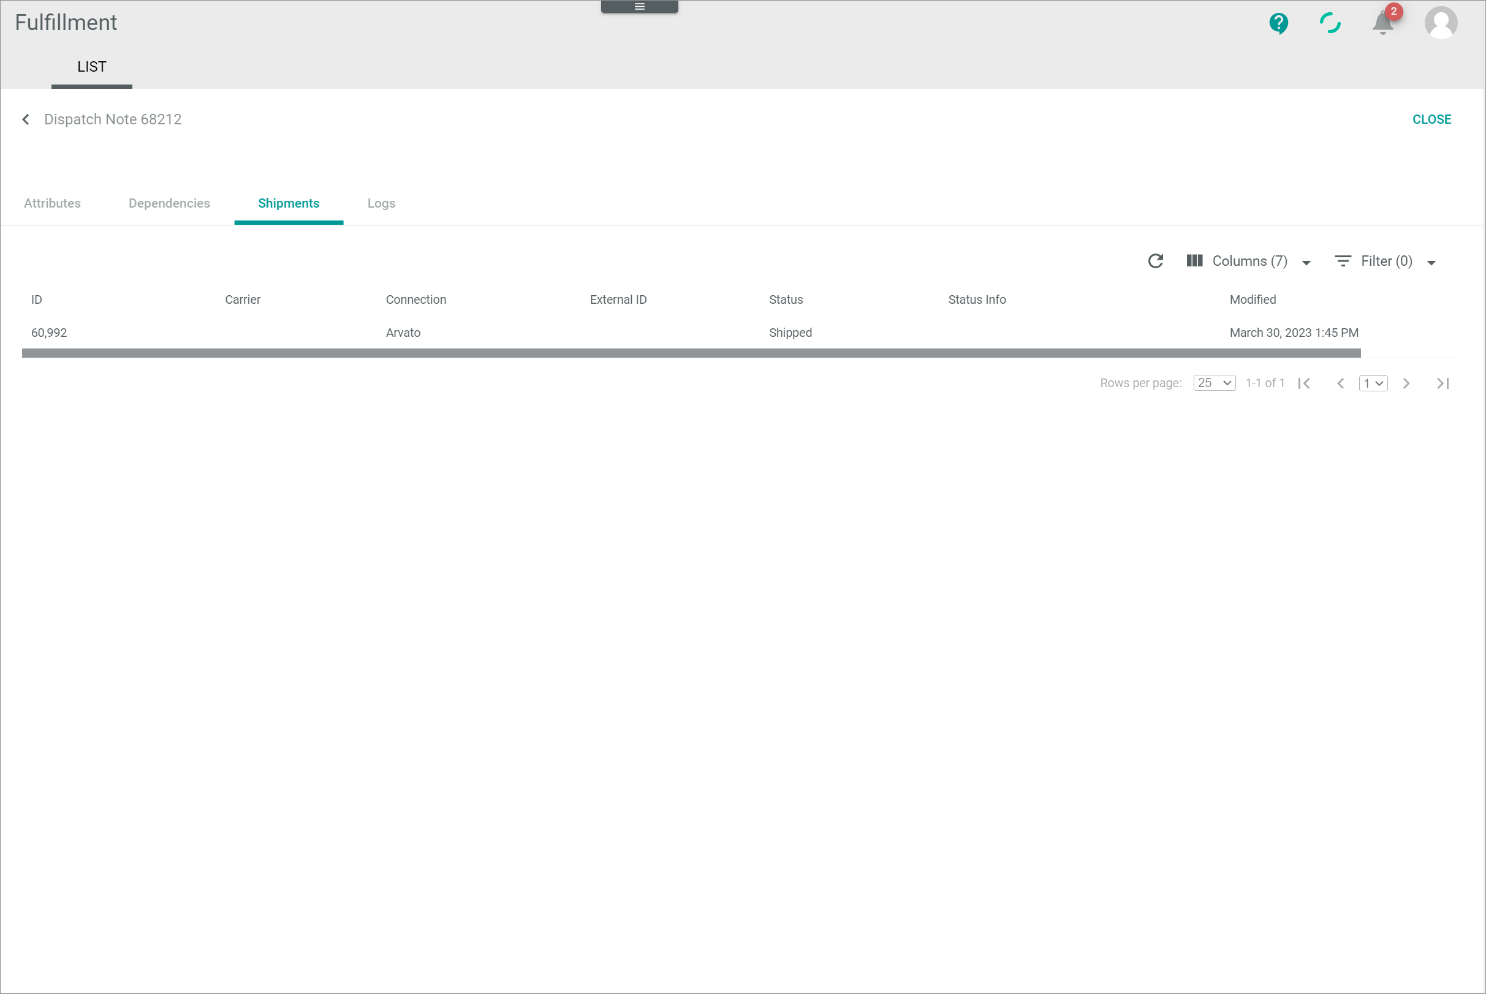The height and width of the screenshot is (994, 1486).
Task: Click the loading sync status icon
Action: point(1330,23)
